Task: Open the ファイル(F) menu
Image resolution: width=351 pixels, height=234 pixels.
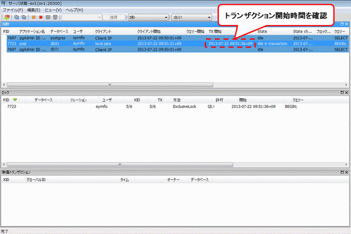Action: pos(12,11)
